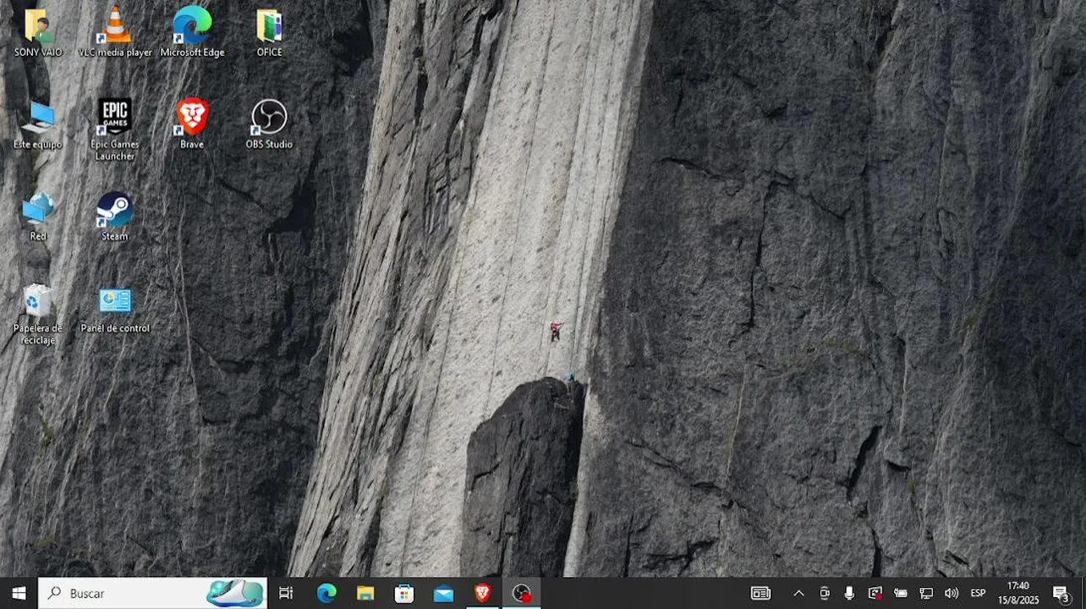Change the ESP input language
The width and height of the screenshot is (1086, 609).
click(978, 593)
